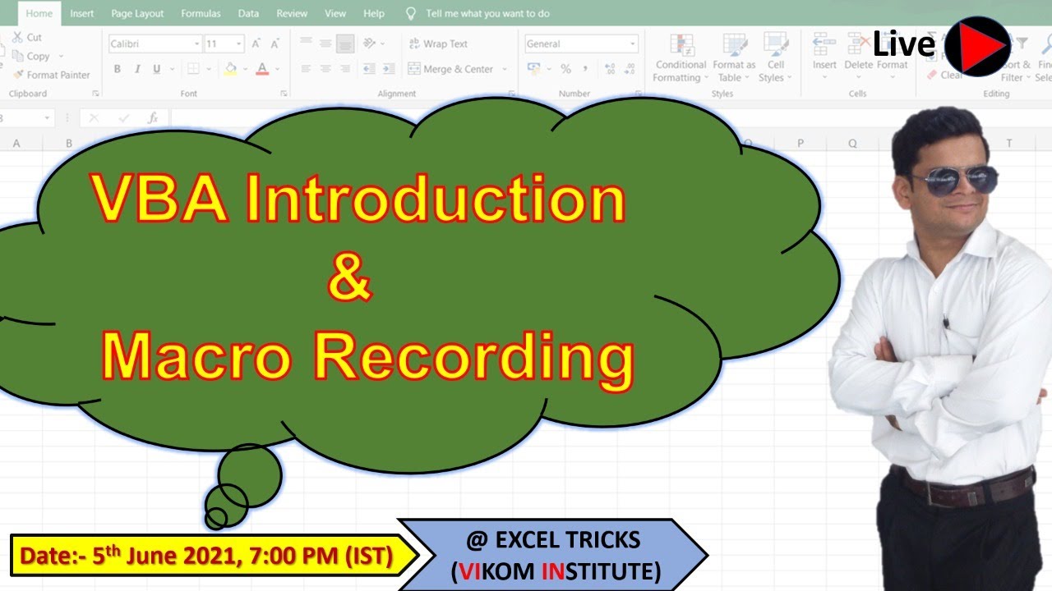Viewport: 1052px width, 591px height.
Task: Toggle Center alignment
Action: coord(325,69)
